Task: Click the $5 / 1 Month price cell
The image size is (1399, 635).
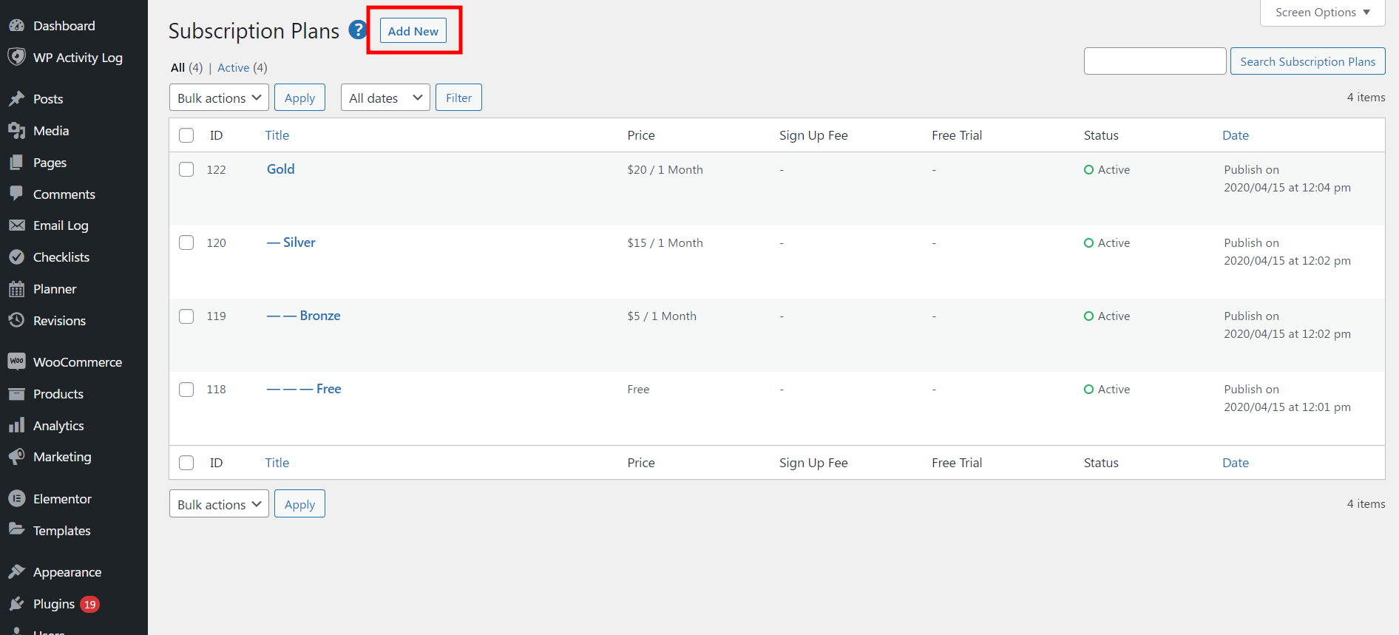Action: click(x=662, y=316)
